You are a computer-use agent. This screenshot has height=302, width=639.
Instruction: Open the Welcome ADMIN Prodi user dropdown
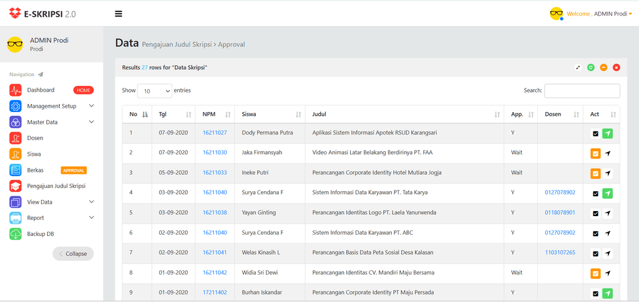(x=601, y=14)
